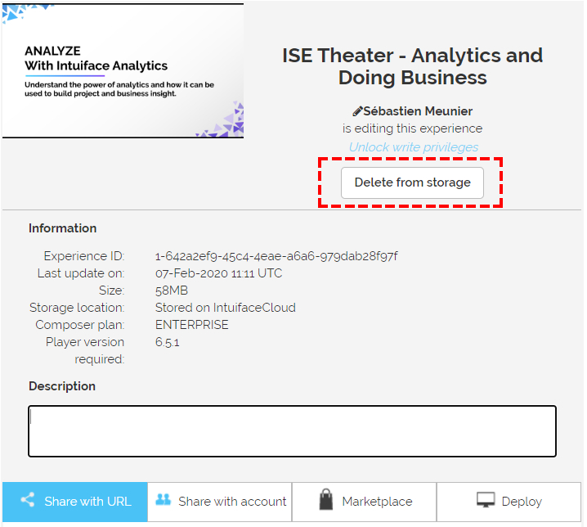Click the text is editing this experience

412,128
